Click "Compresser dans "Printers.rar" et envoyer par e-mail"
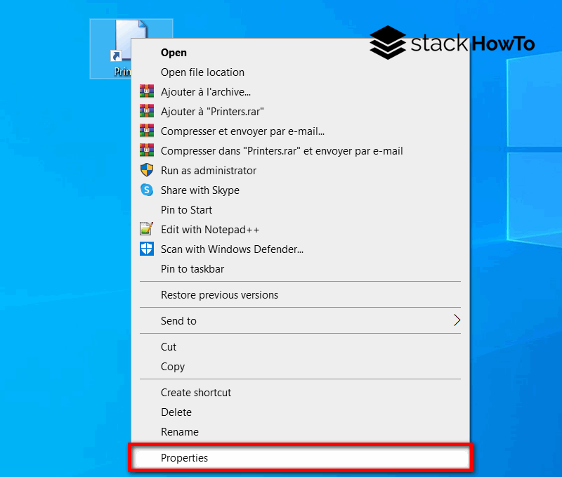The height and width of the screenshot is (477, 562). pos(282,150)
